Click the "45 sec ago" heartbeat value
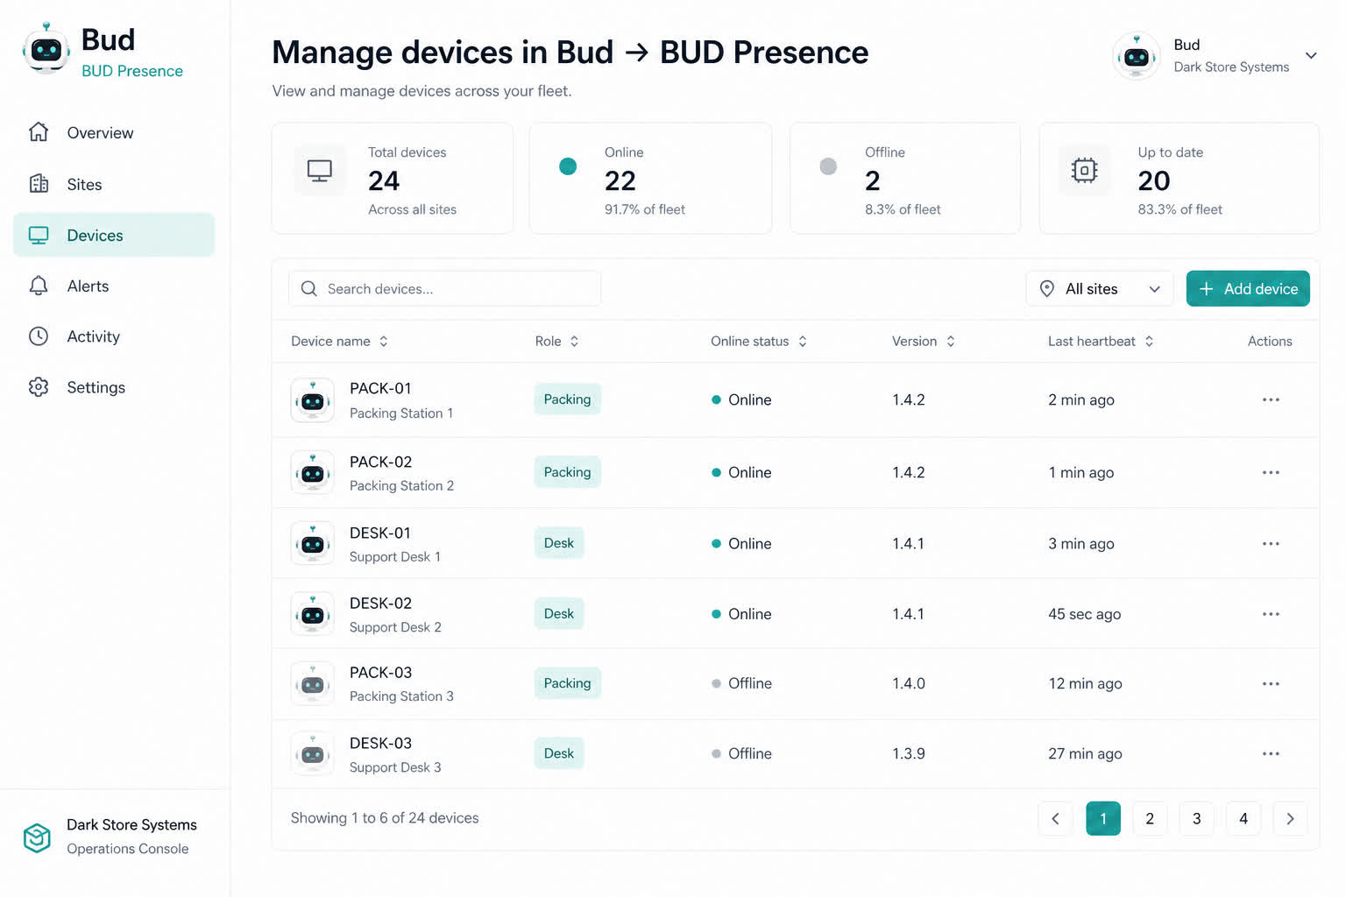Image resolution: width=1346 pixels, height=897 pixels. pyautogui.click(x=1085, y=614)
